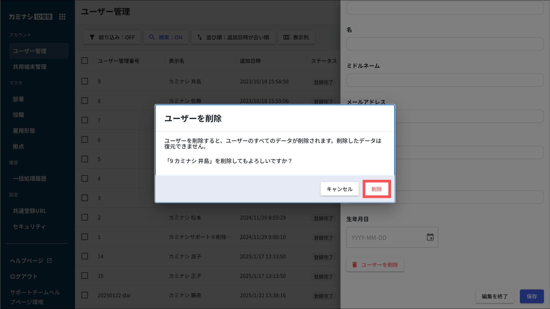The height and width of the screenshot is (309, 550).
Task: Click the trash icon for user deletion
Action: tap(354, 265)
